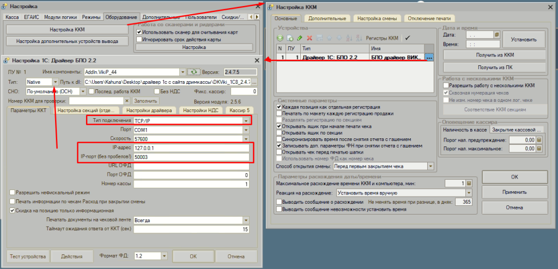Open ЕГАИС tab in Настройка window
The image size is (558, 269).
click(x=31, y=17)
